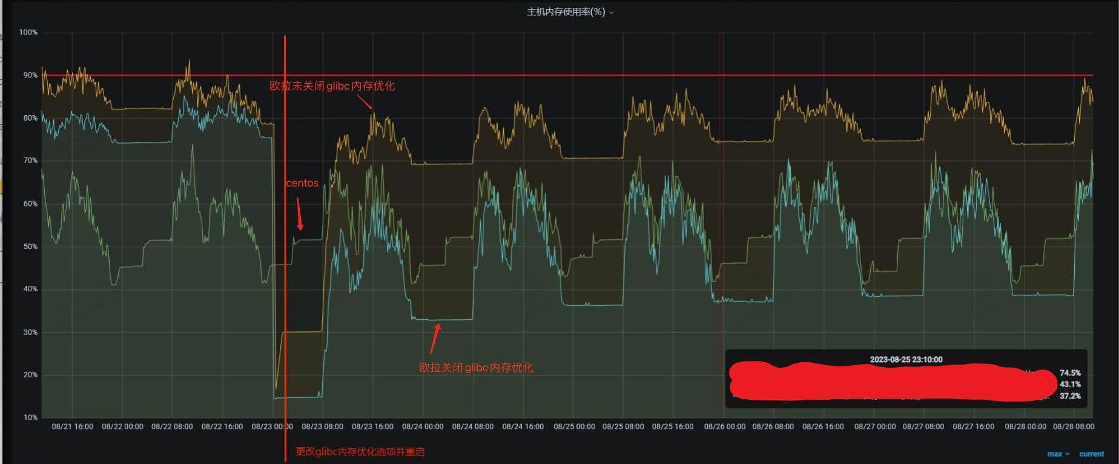Click the 100% y-axis label
This screenshot has height=464, width=1119.
coord(28,32)
